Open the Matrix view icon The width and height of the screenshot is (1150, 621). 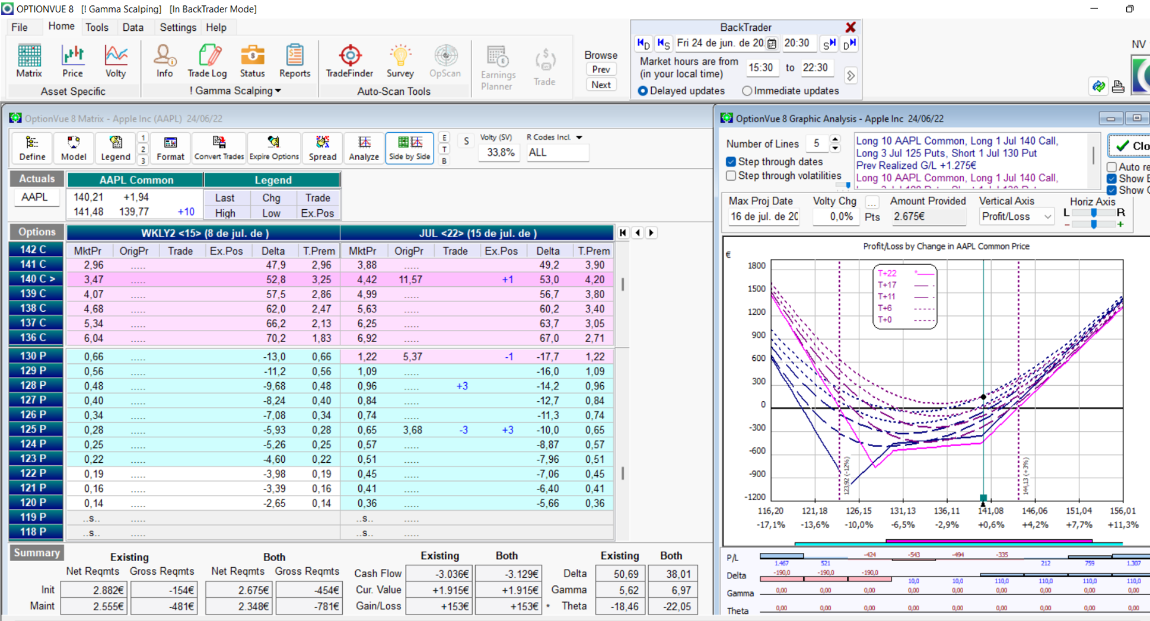tap(29, 60)
